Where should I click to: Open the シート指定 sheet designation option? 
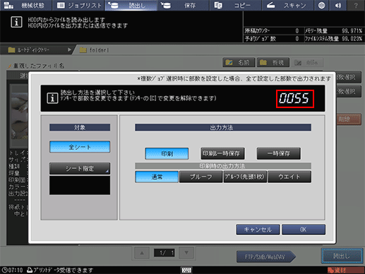click(80, 169)
